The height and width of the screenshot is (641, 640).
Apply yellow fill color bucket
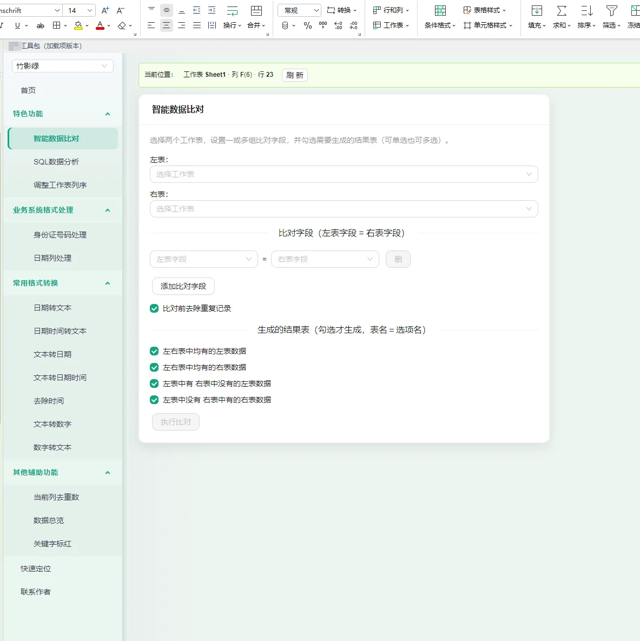click(x=78, y=25)
